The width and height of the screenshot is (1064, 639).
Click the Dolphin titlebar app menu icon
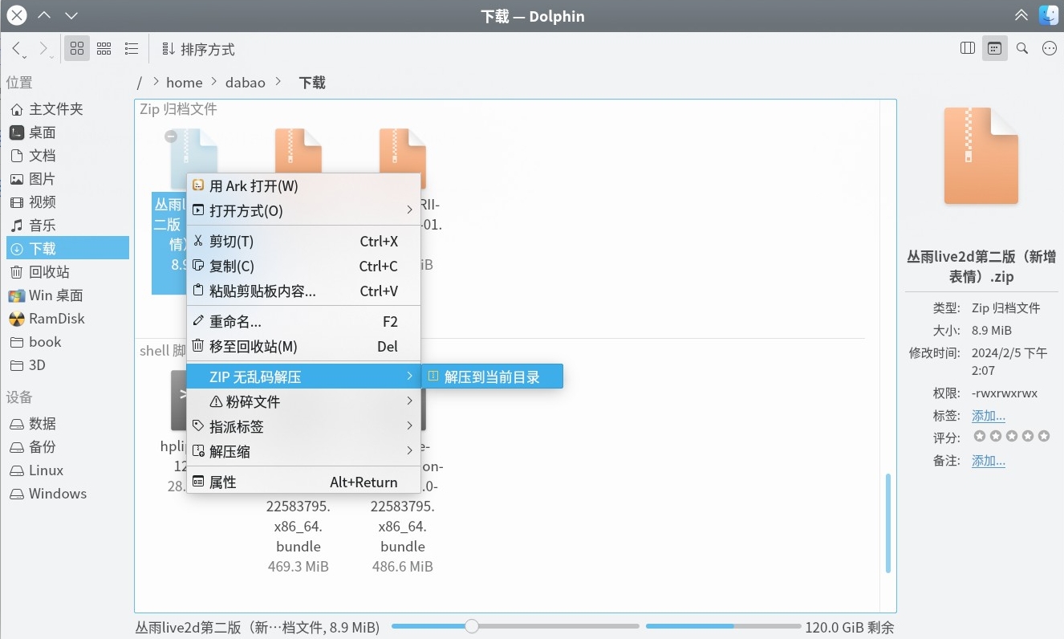(1049, 15)
